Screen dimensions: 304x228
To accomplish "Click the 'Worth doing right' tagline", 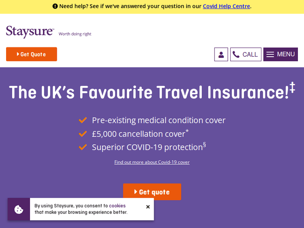I will [x=75, y=34].
